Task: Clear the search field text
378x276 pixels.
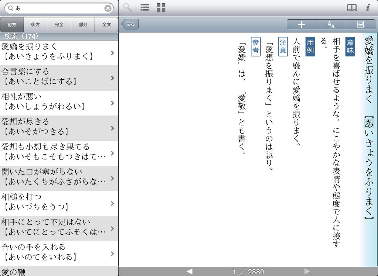Action: [108, 8]
